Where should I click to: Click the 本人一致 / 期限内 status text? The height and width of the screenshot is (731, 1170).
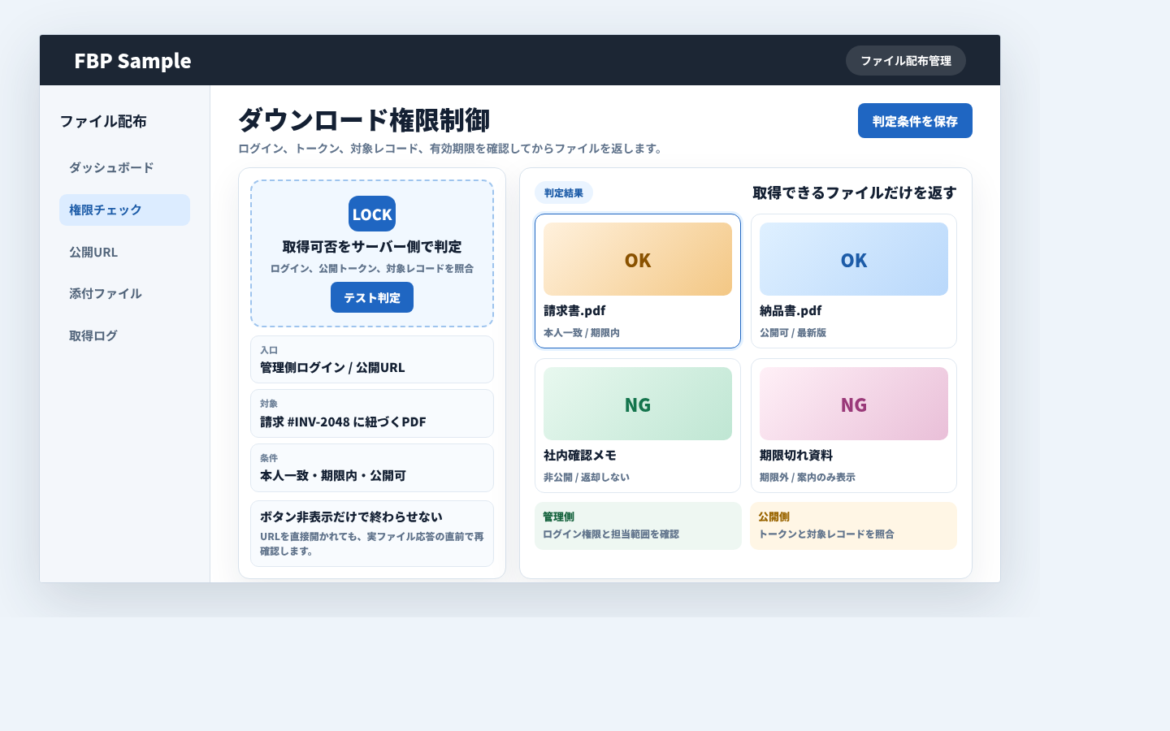(582, 333)
